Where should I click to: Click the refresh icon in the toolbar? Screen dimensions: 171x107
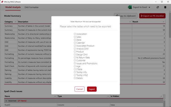pos(158,7)
